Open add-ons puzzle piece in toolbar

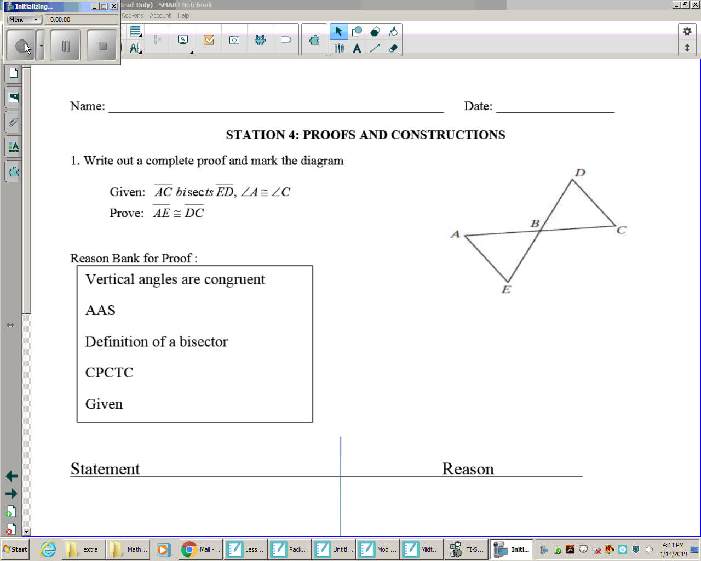coord(314,40)
